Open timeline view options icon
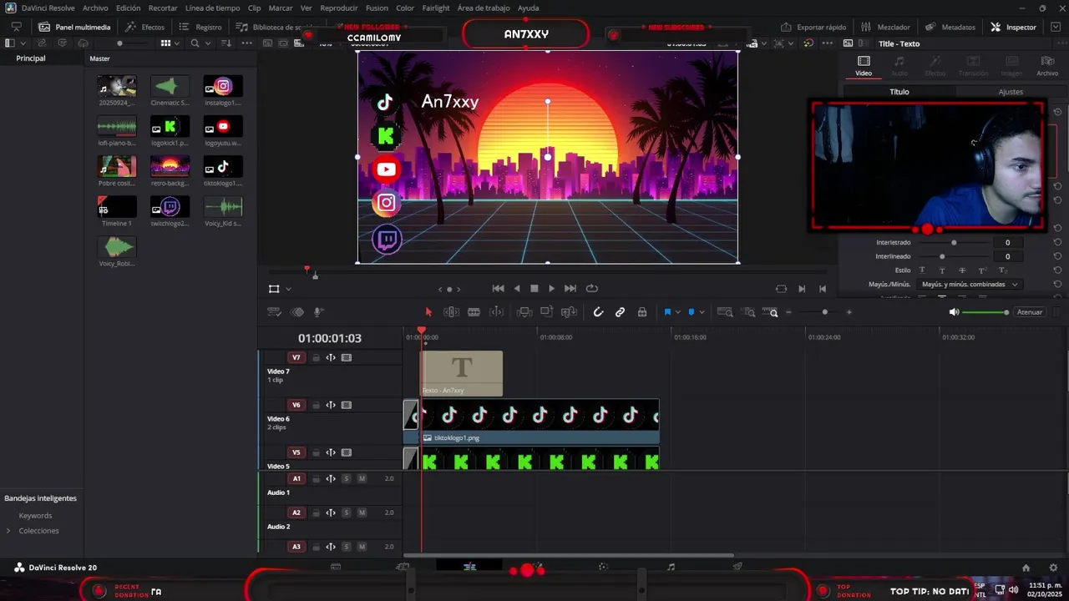 pyautogui.click(x=274, y=312)
